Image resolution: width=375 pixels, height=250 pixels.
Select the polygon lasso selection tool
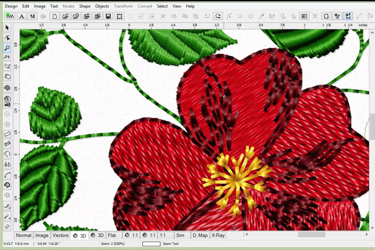coord(7,66)
